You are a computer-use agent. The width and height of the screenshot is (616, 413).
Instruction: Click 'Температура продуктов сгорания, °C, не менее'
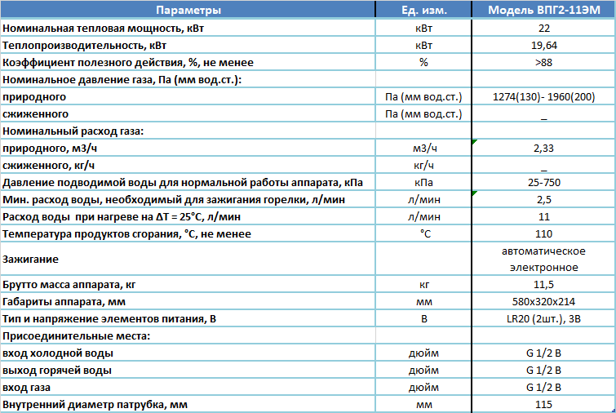pyautogui.click(x=188, y=233)
